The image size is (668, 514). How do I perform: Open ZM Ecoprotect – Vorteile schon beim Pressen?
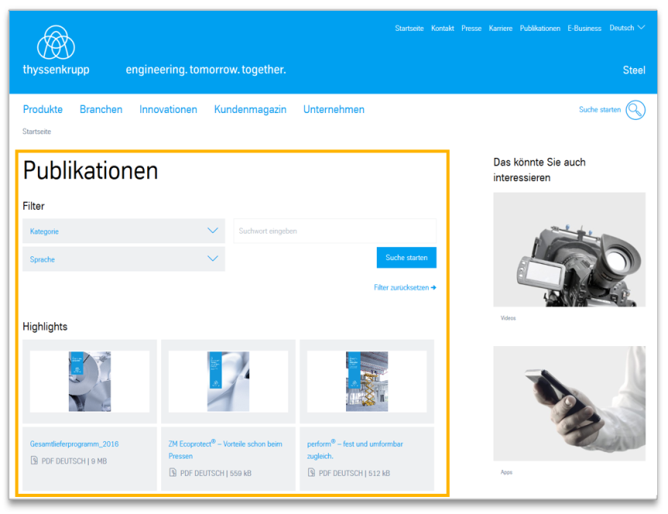tap(225, 450)
